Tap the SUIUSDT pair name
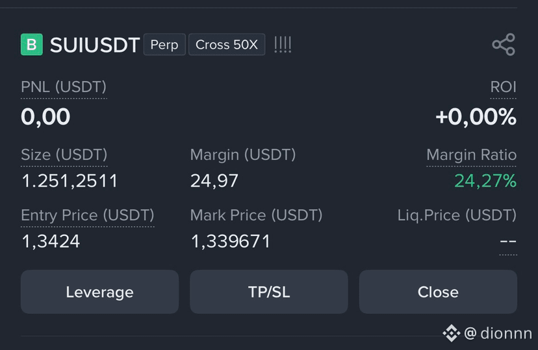Viewport: 538px width, 350px height. [95, 45]
